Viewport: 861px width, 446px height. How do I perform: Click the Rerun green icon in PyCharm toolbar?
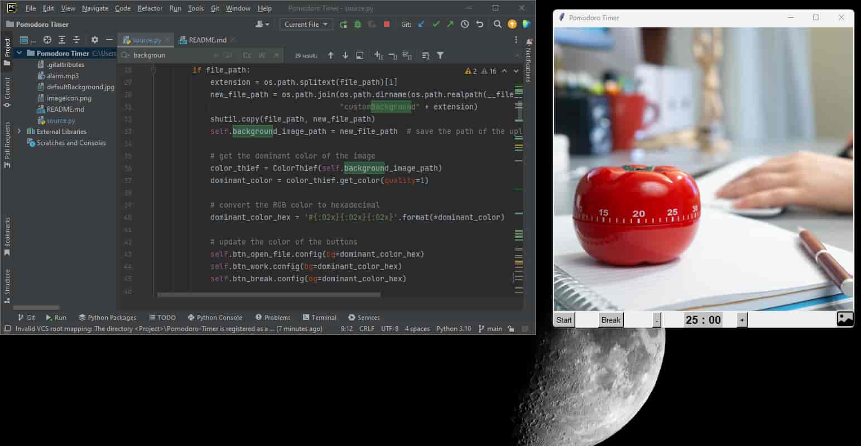point(343,25)
